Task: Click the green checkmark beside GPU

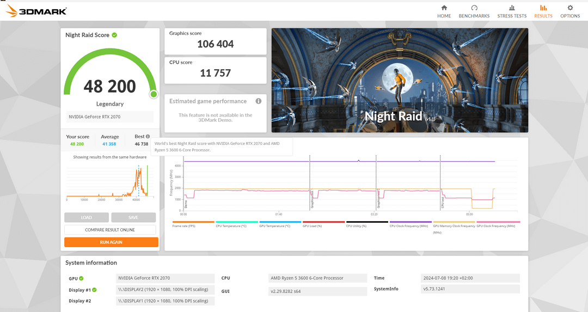Action: point(81,279)
